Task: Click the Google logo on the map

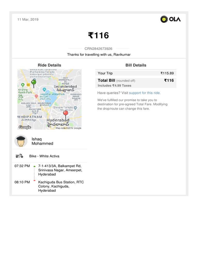Action: (25, 127)
